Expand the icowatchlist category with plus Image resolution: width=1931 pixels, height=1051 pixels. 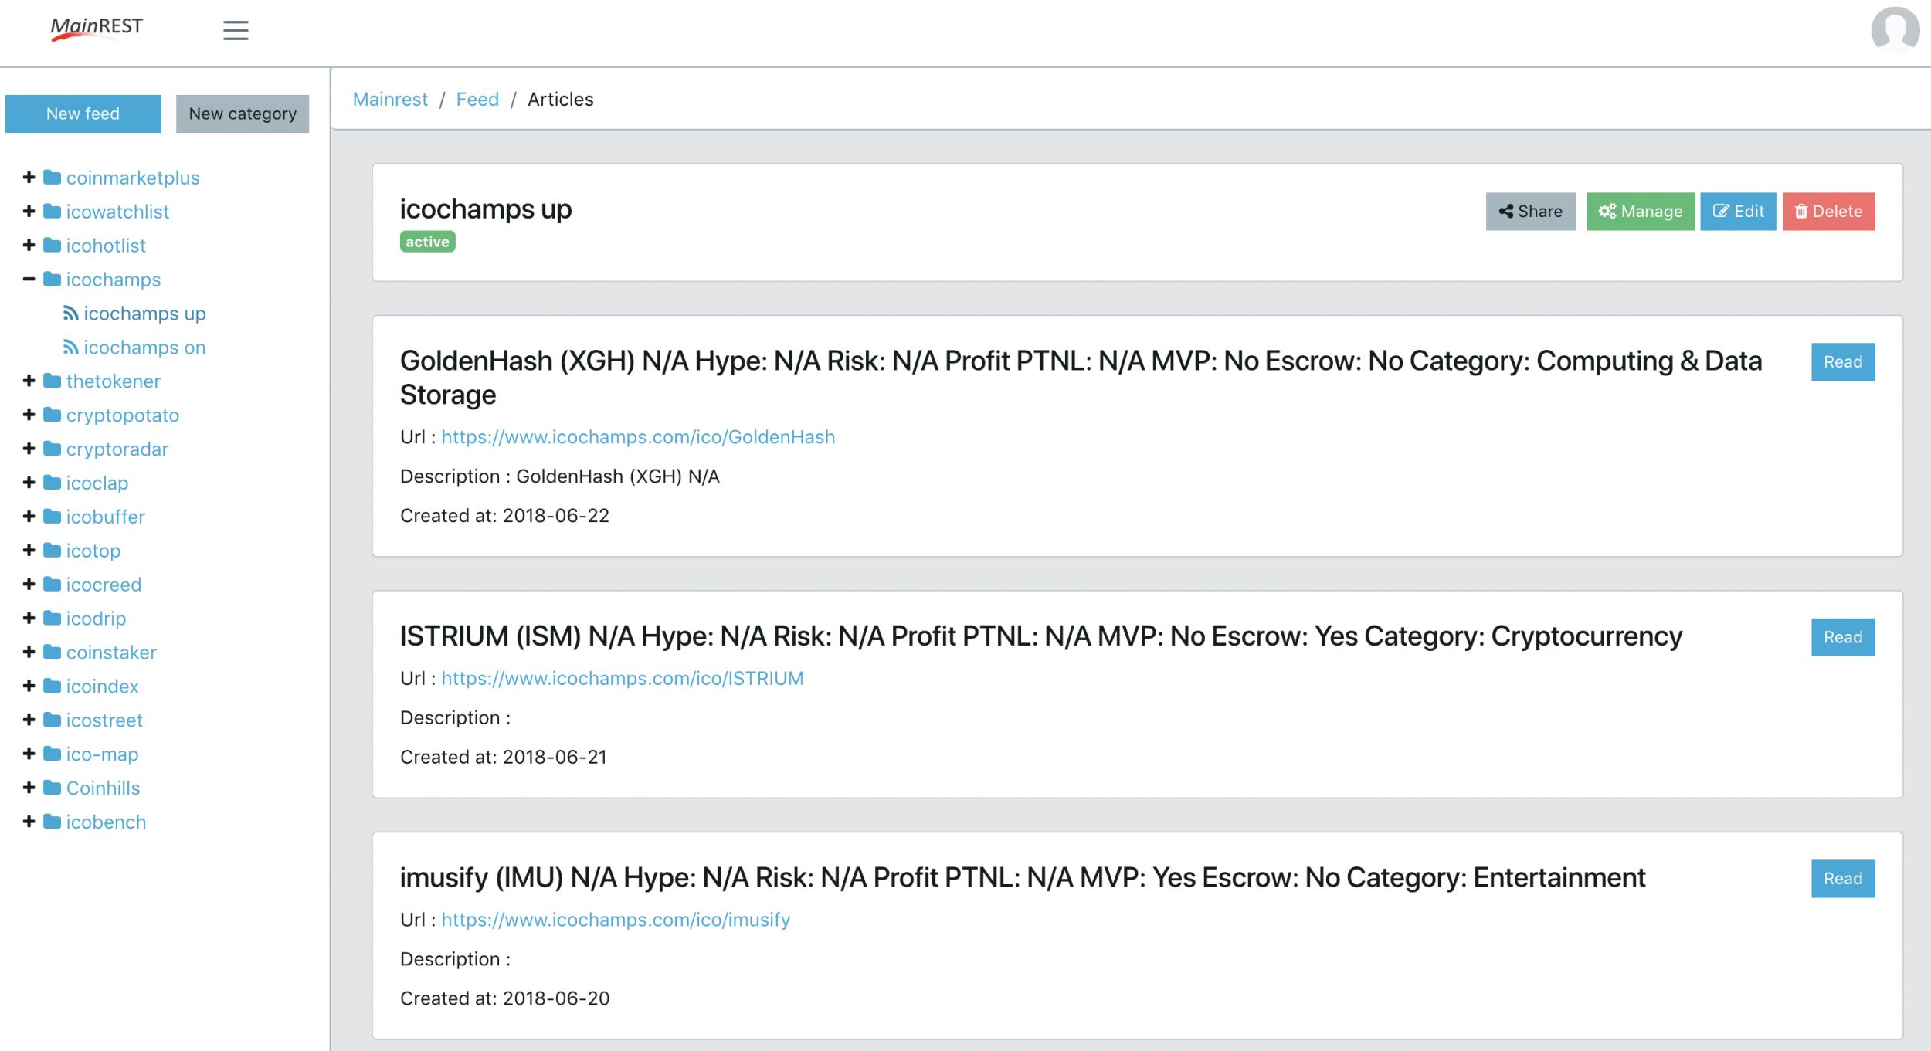click(x=29, y=212)
